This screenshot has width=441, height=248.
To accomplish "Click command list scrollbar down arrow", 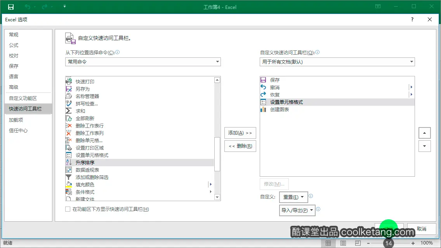I will coord(217,197).
